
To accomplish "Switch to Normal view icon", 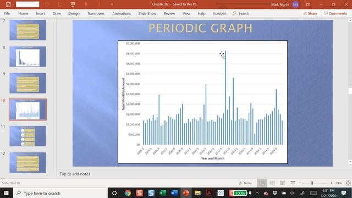I will (x=262, y=183).
